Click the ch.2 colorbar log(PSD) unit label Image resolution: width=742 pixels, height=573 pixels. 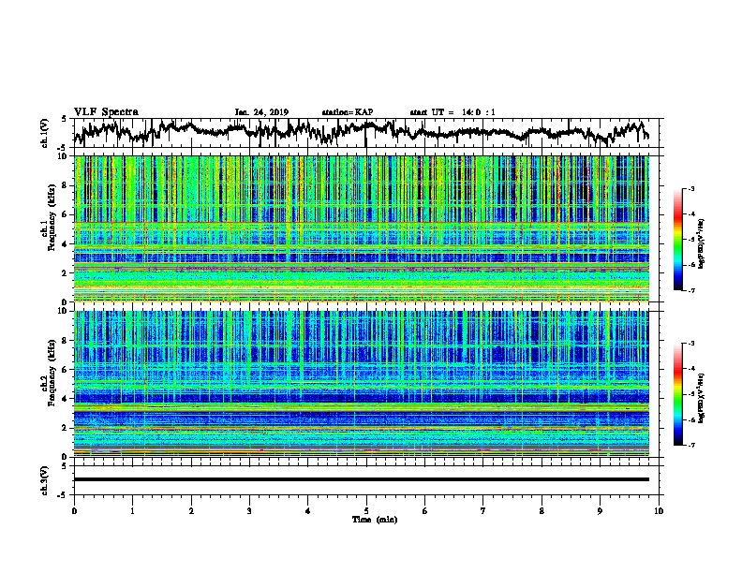pos(702,398)
